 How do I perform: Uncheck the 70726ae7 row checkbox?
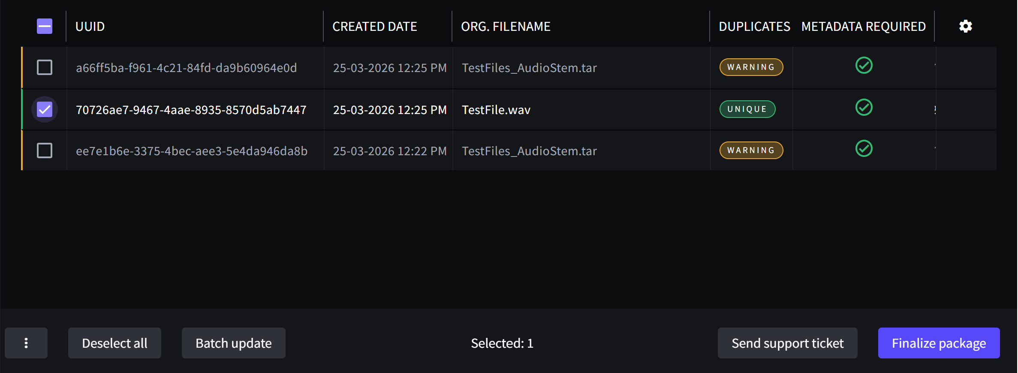pyautogui.click(x=45, y=110)
